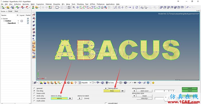This screenshot has width=201, height=104.
Task: Switch to the Model tab
Action: pos(10,11)
